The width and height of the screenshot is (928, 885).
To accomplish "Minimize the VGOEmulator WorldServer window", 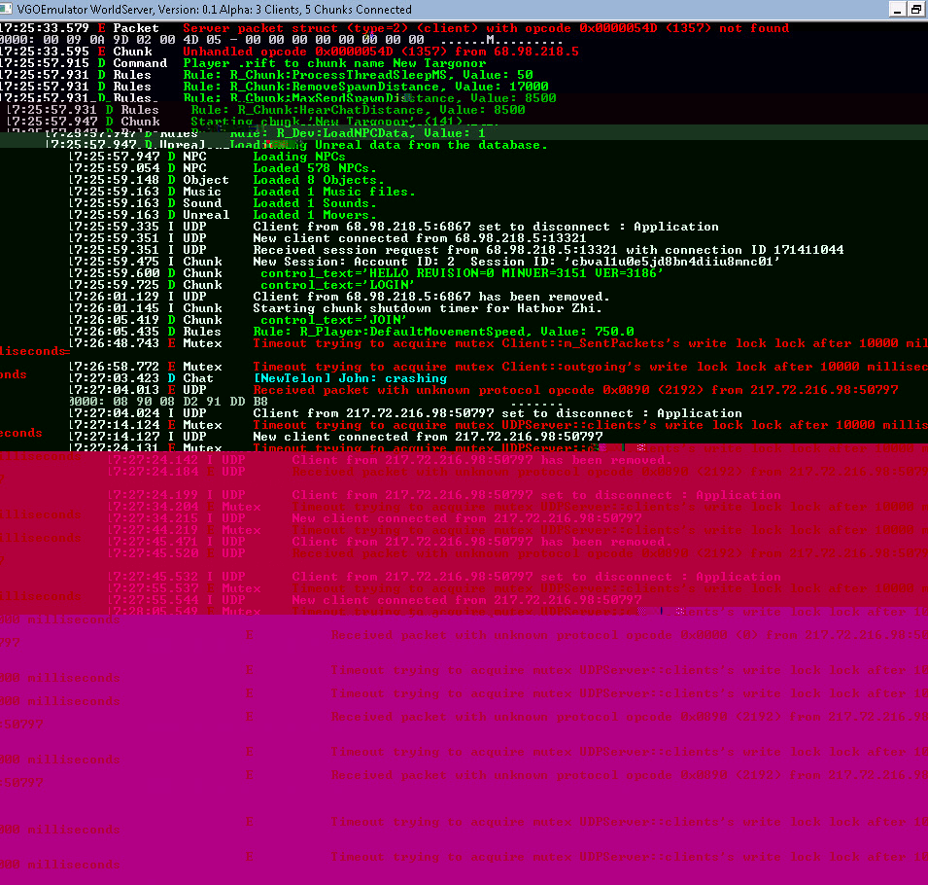I will point(896,10).
